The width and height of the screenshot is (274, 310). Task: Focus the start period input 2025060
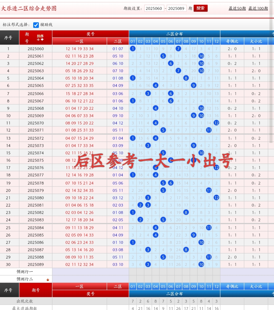[154, 8]
